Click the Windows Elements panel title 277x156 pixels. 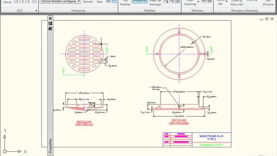pos(244,10)
